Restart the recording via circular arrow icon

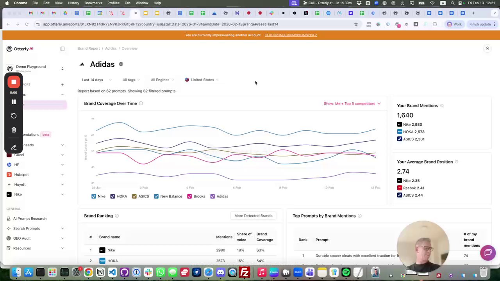pos(14,116)
